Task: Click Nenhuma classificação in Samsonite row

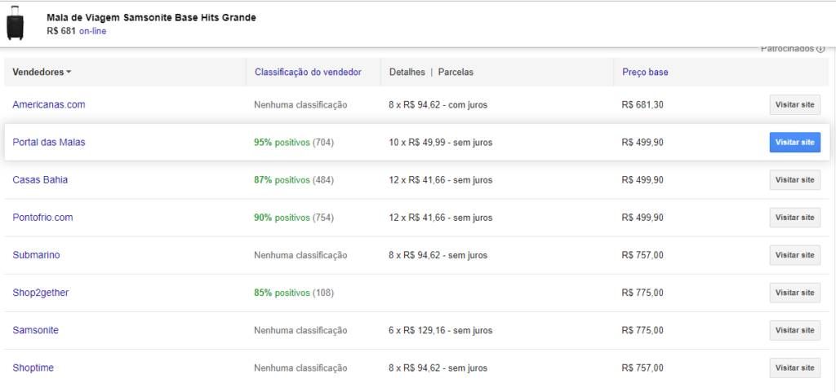Action: (300, 330)
